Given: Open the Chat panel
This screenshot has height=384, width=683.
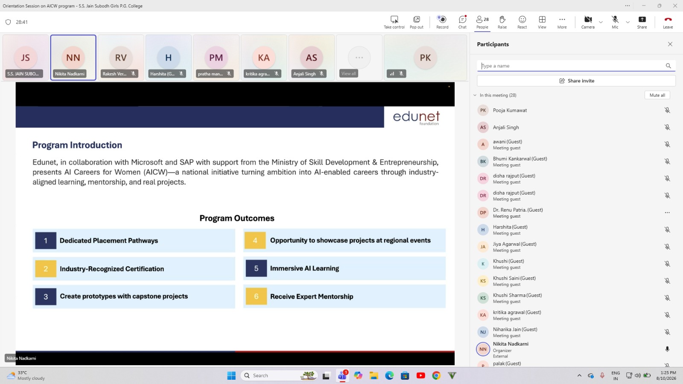Looking at the screenshot, I should (x=462, y=22).
